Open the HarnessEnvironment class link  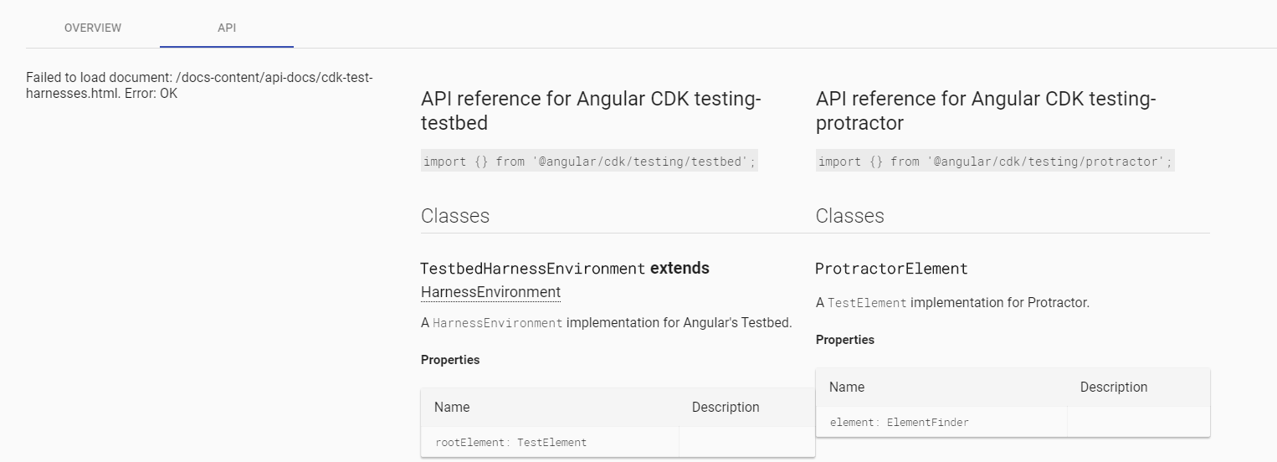[490, 292]
